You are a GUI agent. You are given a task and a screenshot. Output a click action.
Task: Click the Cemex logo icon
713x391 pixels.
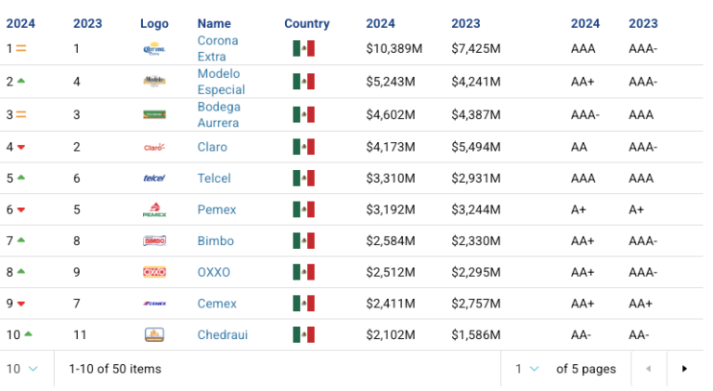[154, 304]
